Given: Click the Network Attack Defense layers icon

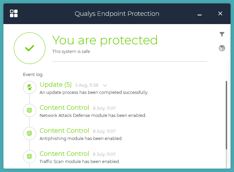Looking at the screenshot, I should [30, 110].
